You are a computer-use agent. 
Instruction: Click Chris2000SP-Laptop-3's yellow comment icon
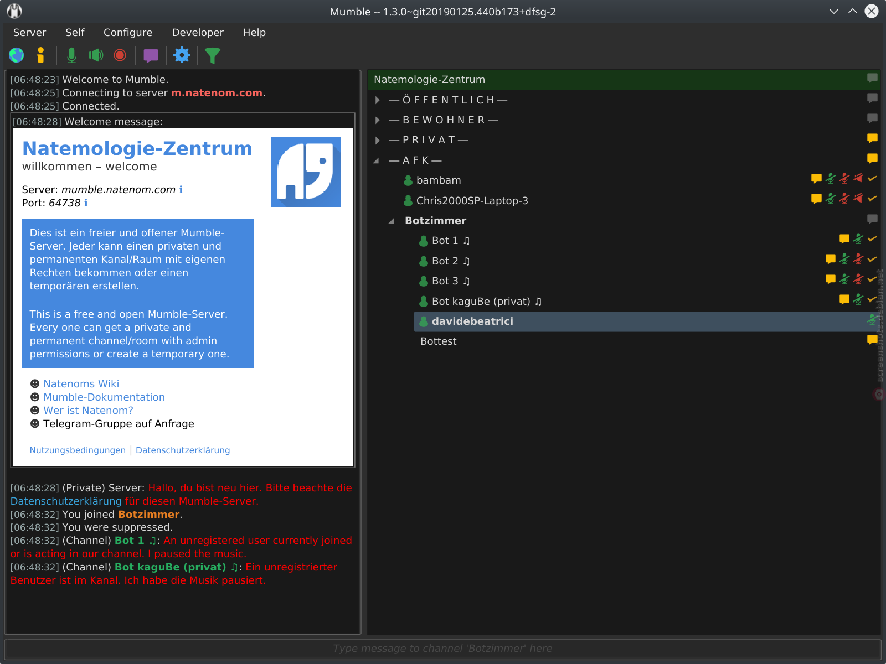click(816, 198)
